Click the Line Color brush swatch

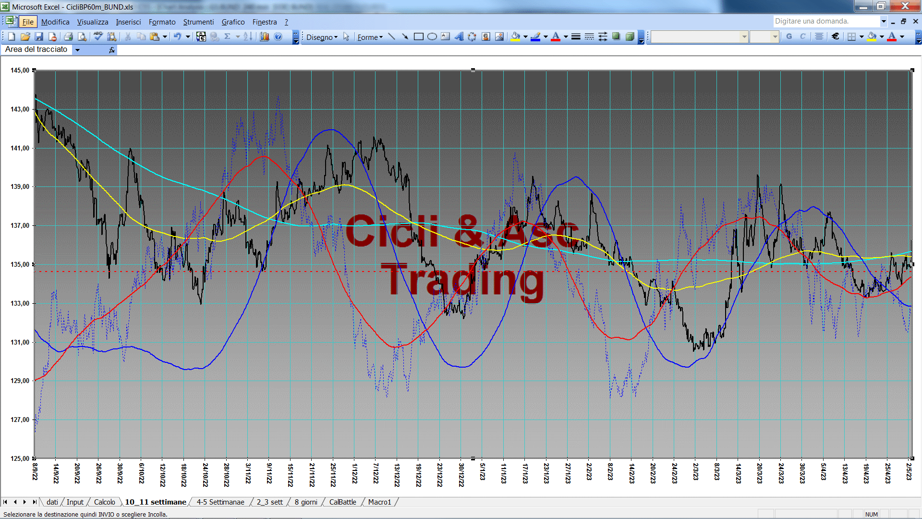536,37
